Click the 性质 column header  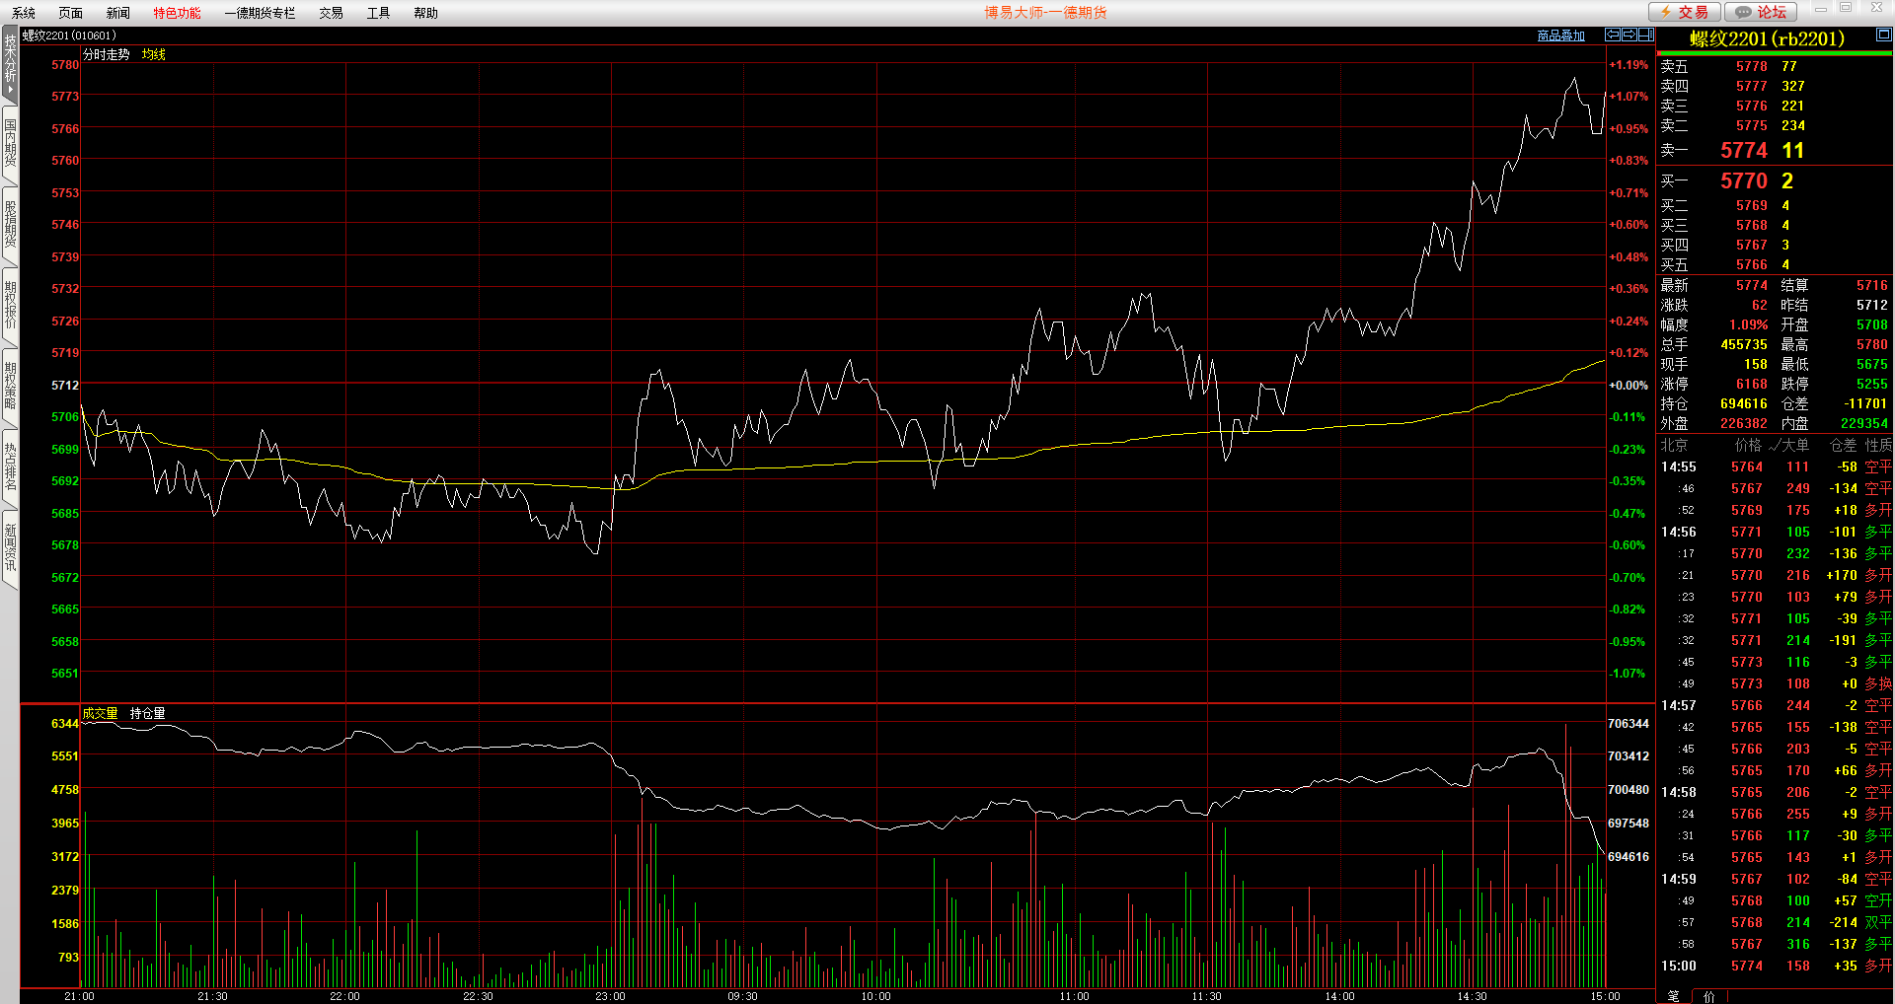click(1878, 445)
